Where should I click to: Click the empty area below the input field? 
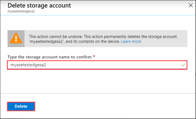(x=98, y=81)
